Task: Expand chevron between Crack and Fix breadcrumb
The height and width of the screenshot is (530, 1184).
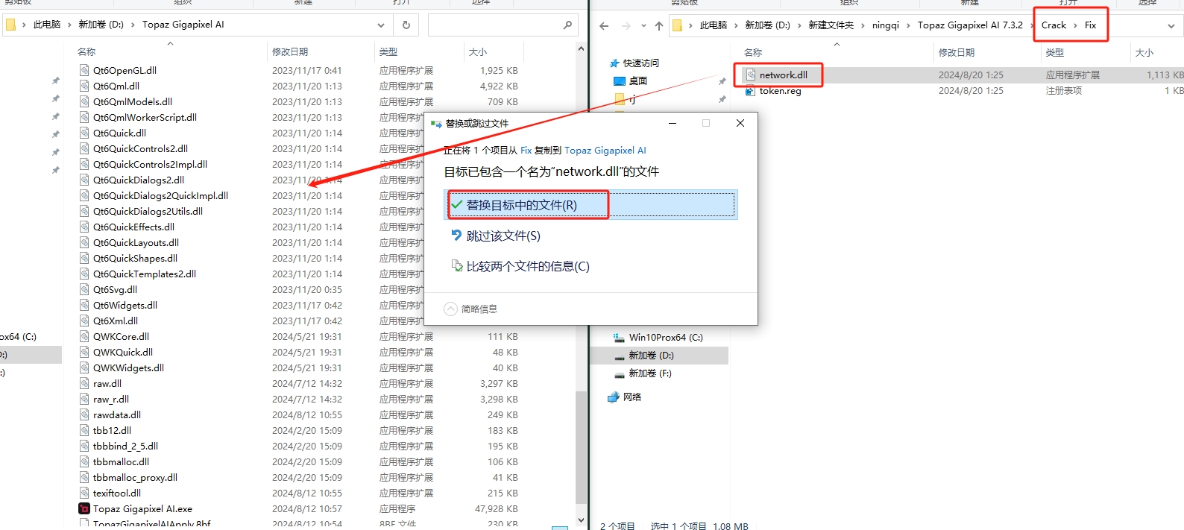Action: point(1075,25)
